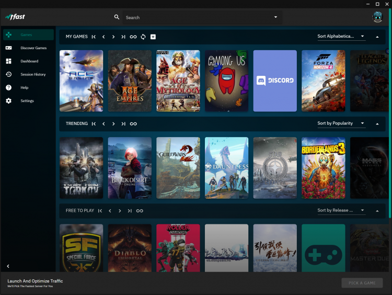392x295 pixels.
Task: Select the Age of Mythology card
Action: tap(178, 81)
